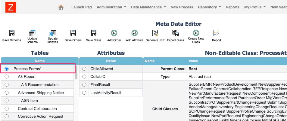Click the red Z application logo
The width and height of the screenshot is (287, 121).
(x=11, y=7)
